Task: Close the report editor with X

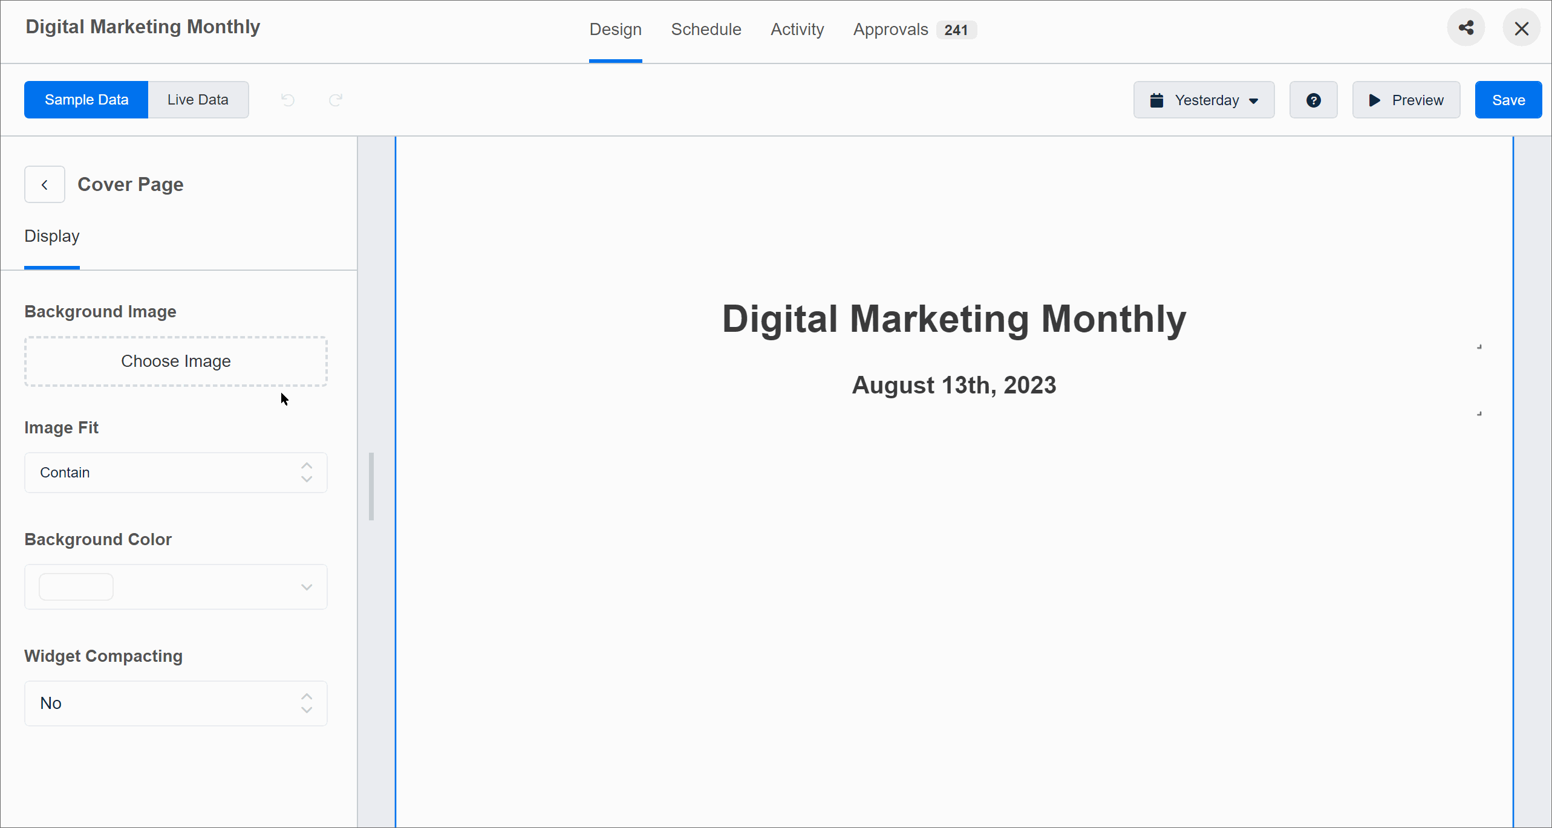Action: point(1522,28)
